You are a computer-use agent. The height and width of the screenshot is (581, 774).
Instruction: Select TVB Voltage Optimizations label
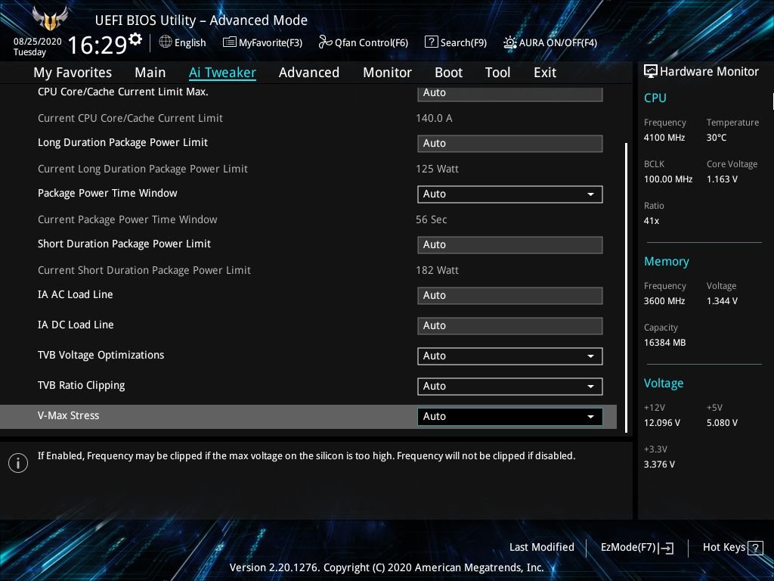101,356
